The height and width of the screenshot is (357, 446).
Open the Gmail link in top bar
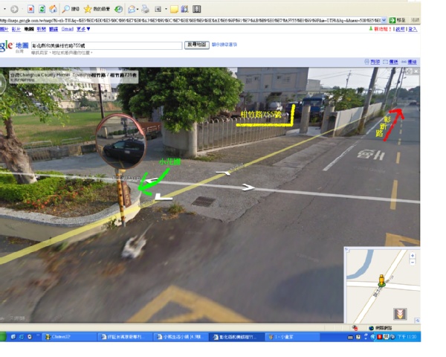point(67,29)
